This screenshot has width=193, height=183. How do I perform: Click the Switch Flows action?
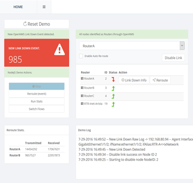[37, 109]
